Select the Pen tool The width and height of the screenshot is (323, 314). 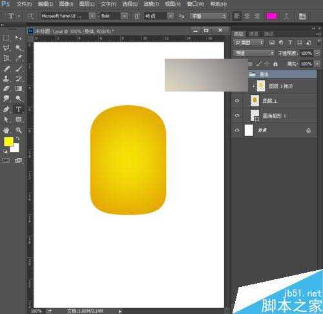coord(6,109)
